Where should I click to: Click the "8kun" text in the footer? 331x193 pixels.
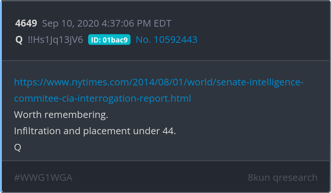[x=259, y=177]
